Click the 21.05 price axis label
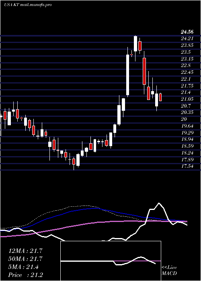Image resolution: width=201 pixels, height=281 pixels. click(x=187, y=99)
